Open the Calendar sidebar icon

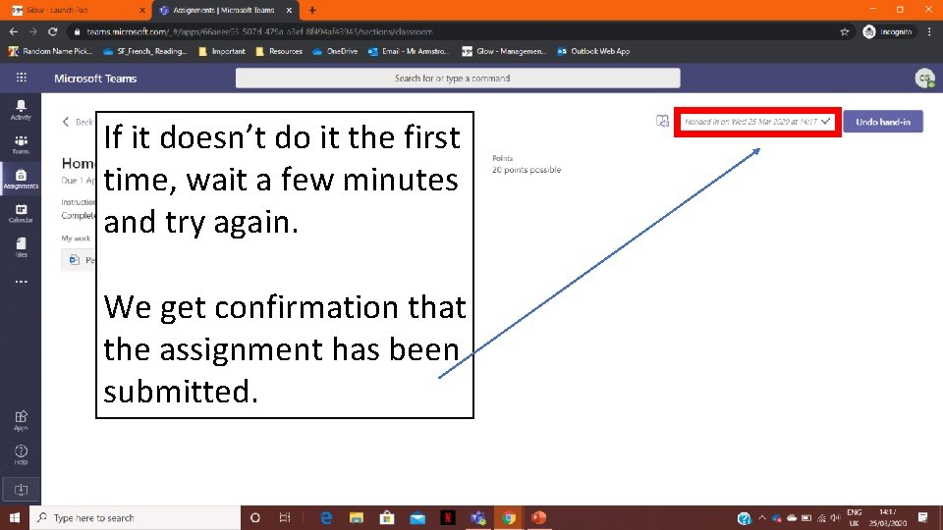coord(21,213)
